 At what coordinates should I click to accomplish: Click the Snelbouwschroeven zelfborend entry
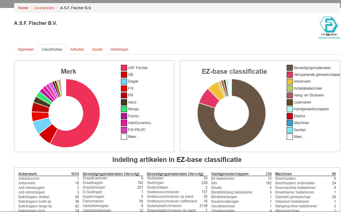[177, 201]
